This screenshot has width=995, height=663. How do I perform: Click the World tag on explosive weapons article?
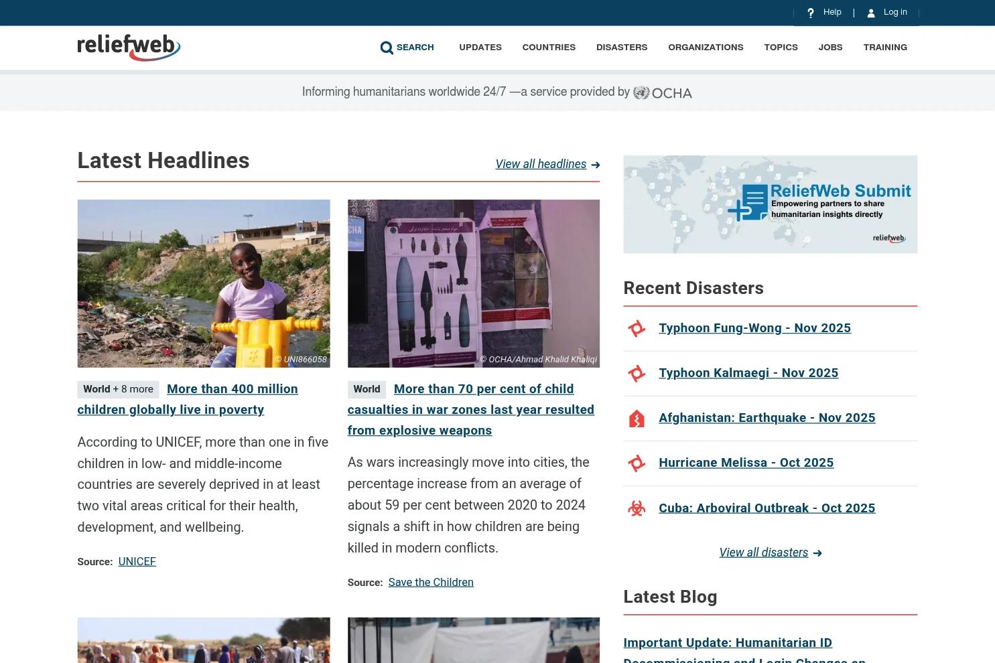(x=367, y=389)
